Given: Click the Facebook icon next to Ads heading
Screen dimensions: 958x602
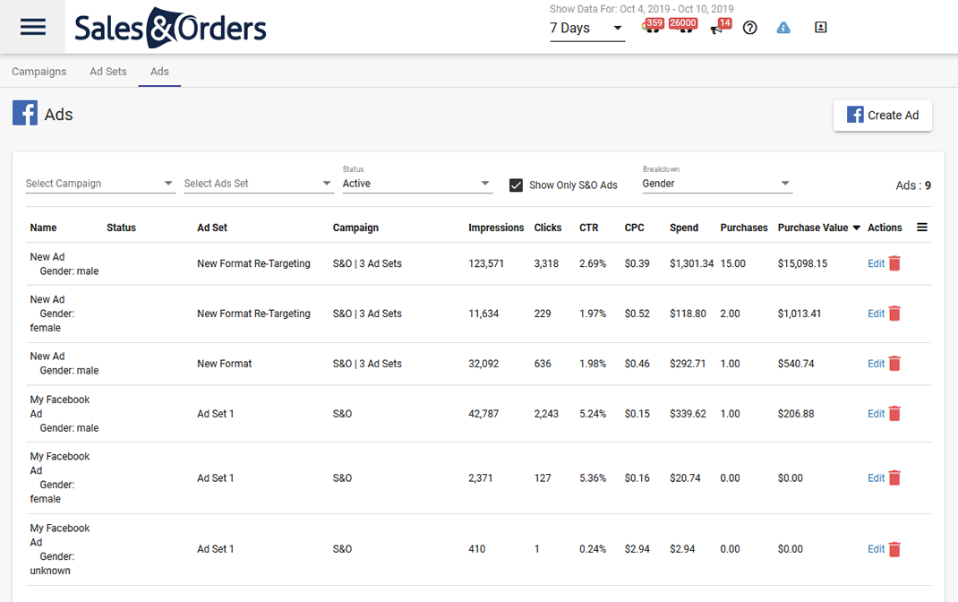Looking at the screenshot, I should (24, 113).
